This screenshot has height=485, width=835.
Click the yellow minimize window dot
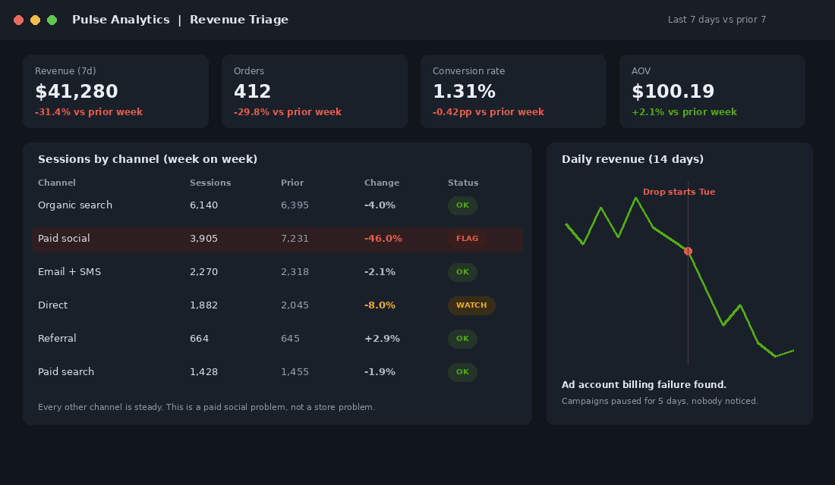(35, 20)
